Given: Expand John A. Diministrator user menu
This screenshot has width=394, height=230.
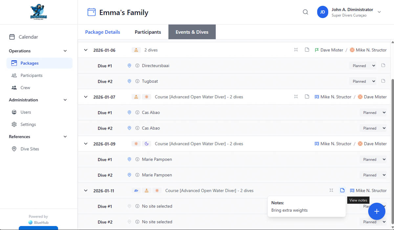Looking at the screenshot, I should [379, 12].
